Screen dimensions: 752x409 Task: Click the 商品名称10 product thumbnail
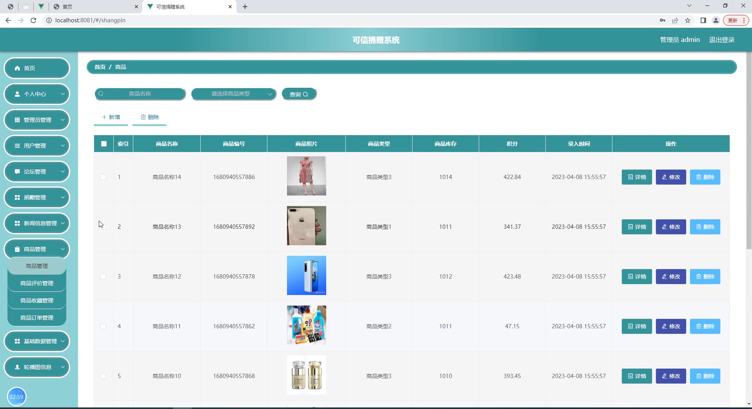coord(306,375)
